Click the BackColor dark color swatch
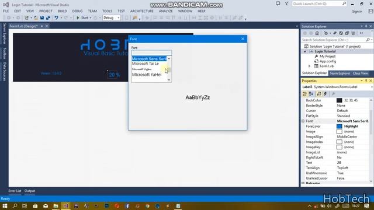 pyautogui.click(x=339, y=100)
